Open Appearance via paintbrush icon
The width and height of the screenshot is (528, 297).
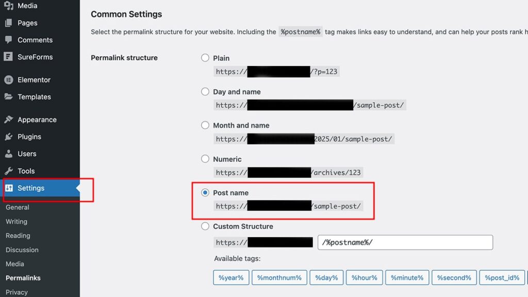pos(9,120)
